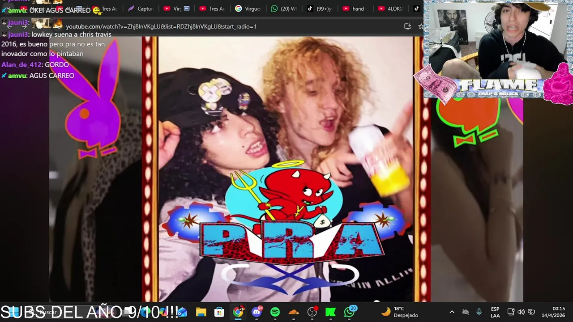
Task: Switch the ESP LAA input language
Action: click(495, 312)
